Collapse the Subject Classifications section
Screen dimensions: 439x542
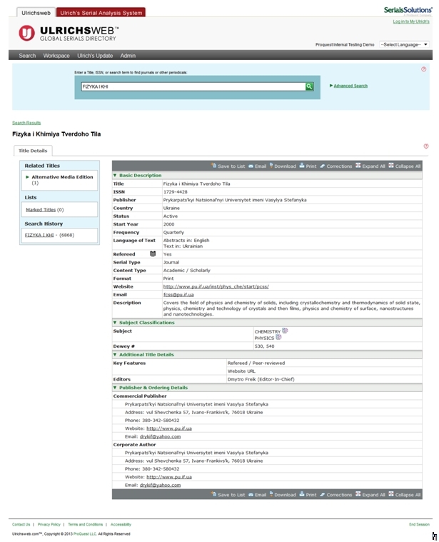[115, 323]
